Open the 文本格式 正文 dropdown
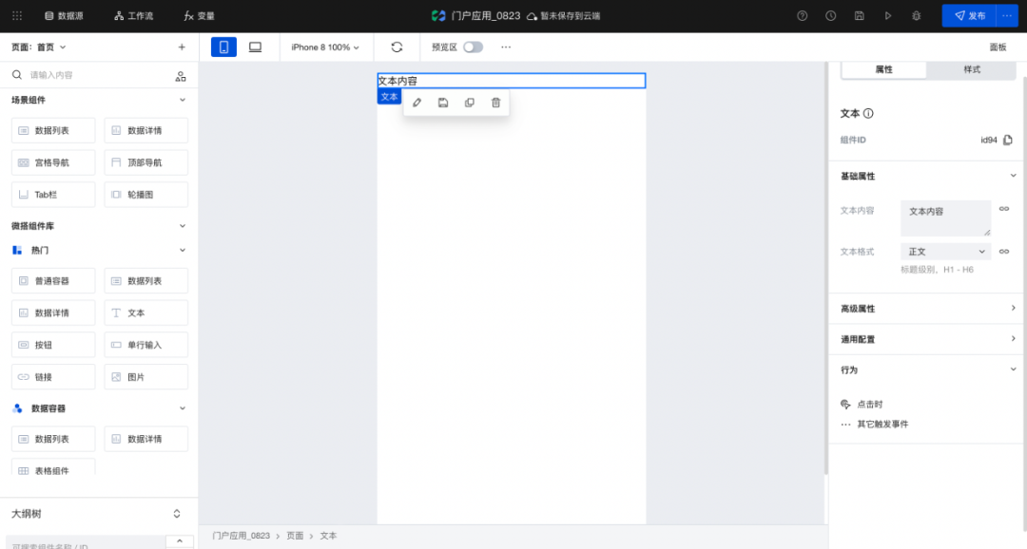Viewport: 1027px width, 549px height. 946,252
